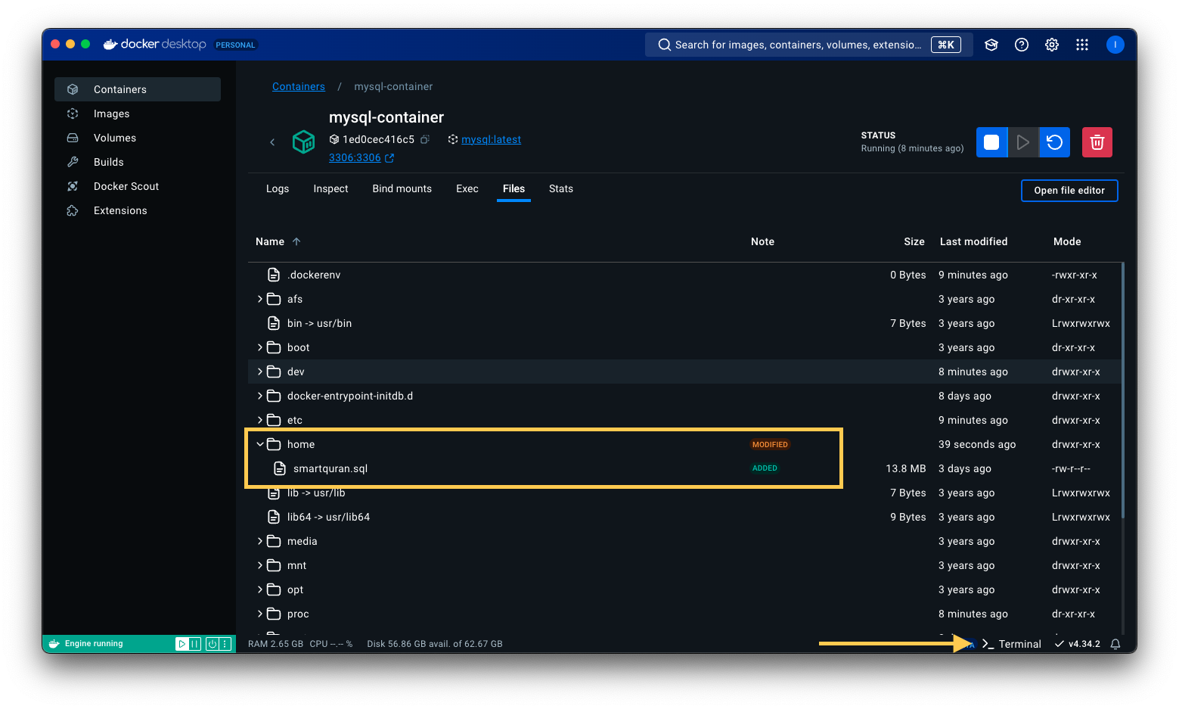Screen dimensions: 1179x709
Task: Click the v4.34.2 version indicator
Action: 1078,644
